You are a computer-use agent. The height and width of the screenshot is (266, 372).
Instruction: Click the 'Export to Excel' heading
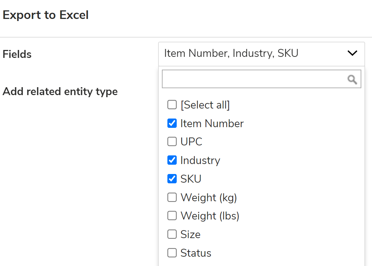(x=45, y=15)
